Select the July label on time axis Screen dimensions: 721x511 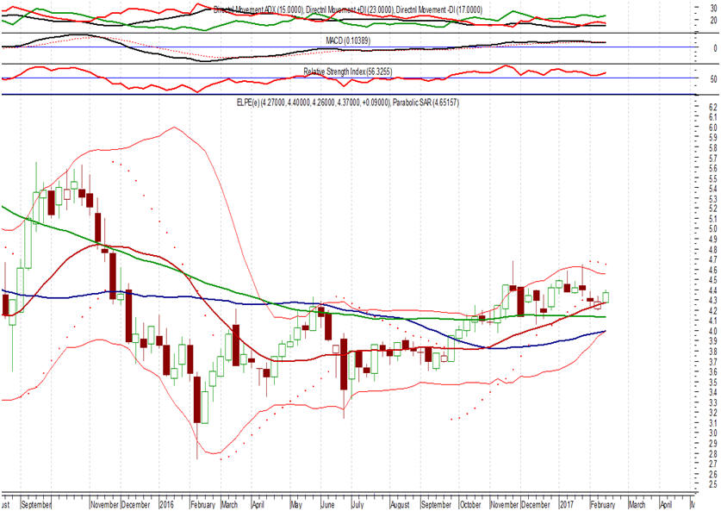(357, 505)
